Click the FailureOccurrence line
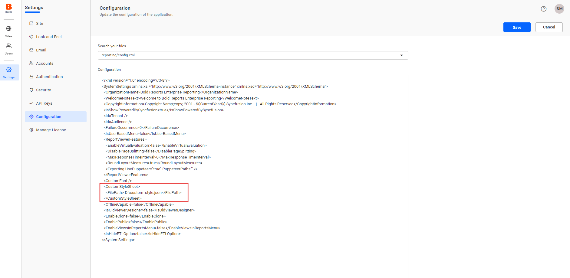Image resolution: width=570 pixels, height=278 pixels. pos(141,128)
